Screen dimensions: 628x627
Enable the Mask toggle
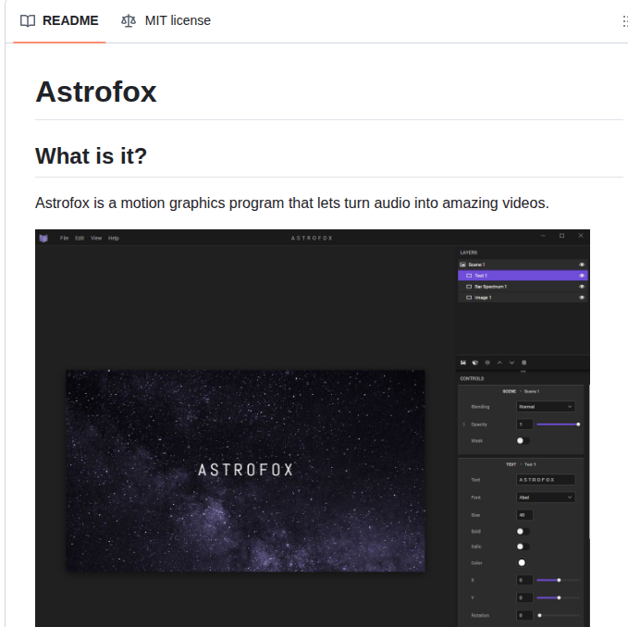(x=523, y=441)
